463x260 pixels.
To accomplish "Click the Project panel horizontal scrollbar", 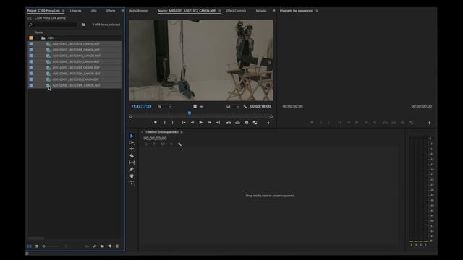I will [36, 238].
